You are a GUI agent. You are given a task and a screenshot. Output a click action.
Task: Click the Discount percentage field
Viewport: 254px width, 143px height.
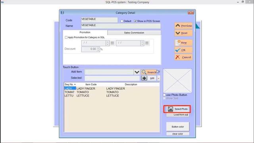pyautogui.click(x=89, y=49)
